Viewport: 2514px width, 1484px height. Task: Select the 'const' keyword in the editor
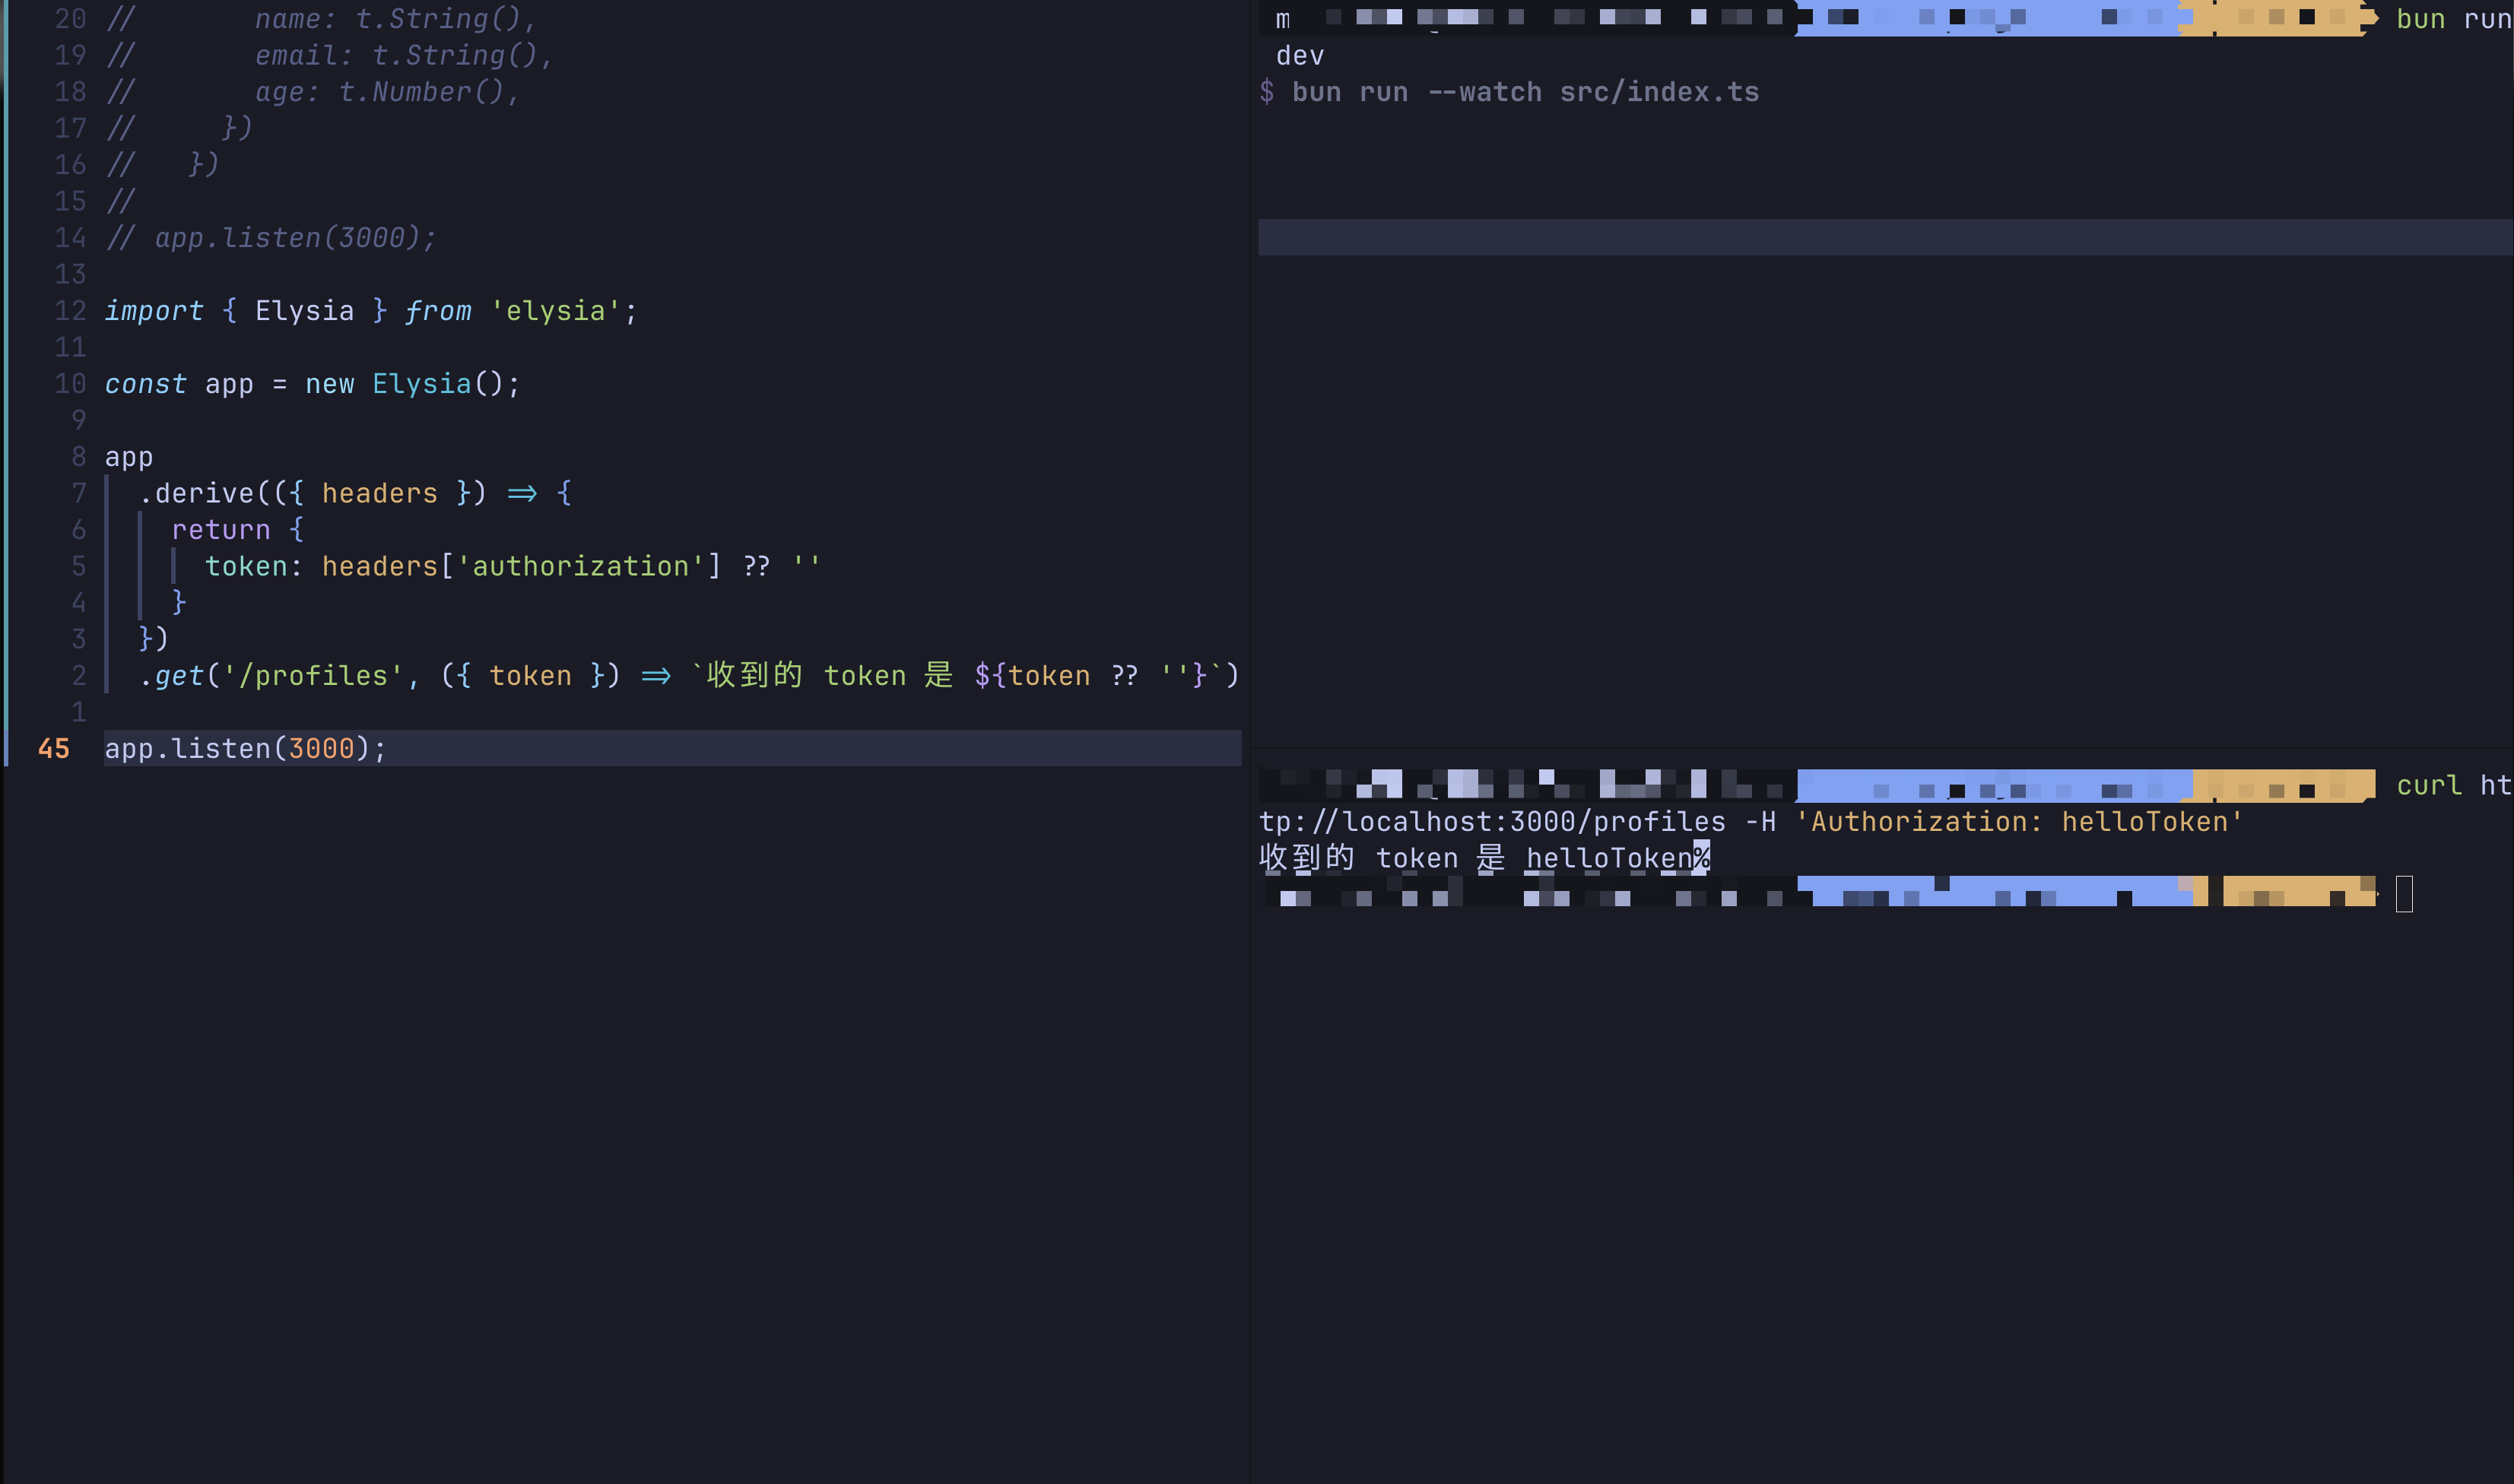point(146,384)
